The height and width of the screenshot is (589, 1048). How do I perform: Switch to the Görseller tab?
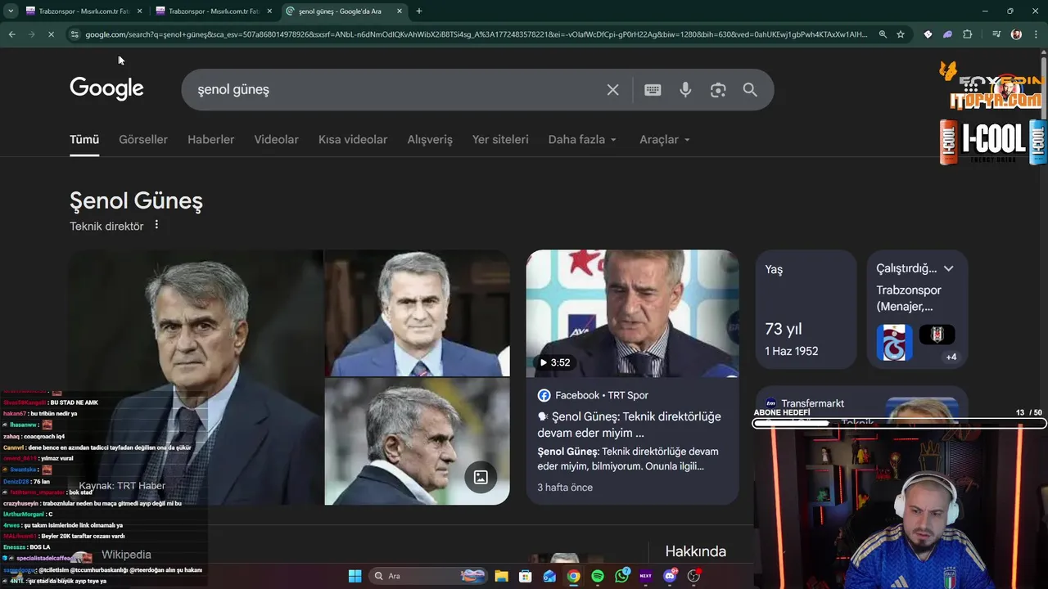point(143,140)
